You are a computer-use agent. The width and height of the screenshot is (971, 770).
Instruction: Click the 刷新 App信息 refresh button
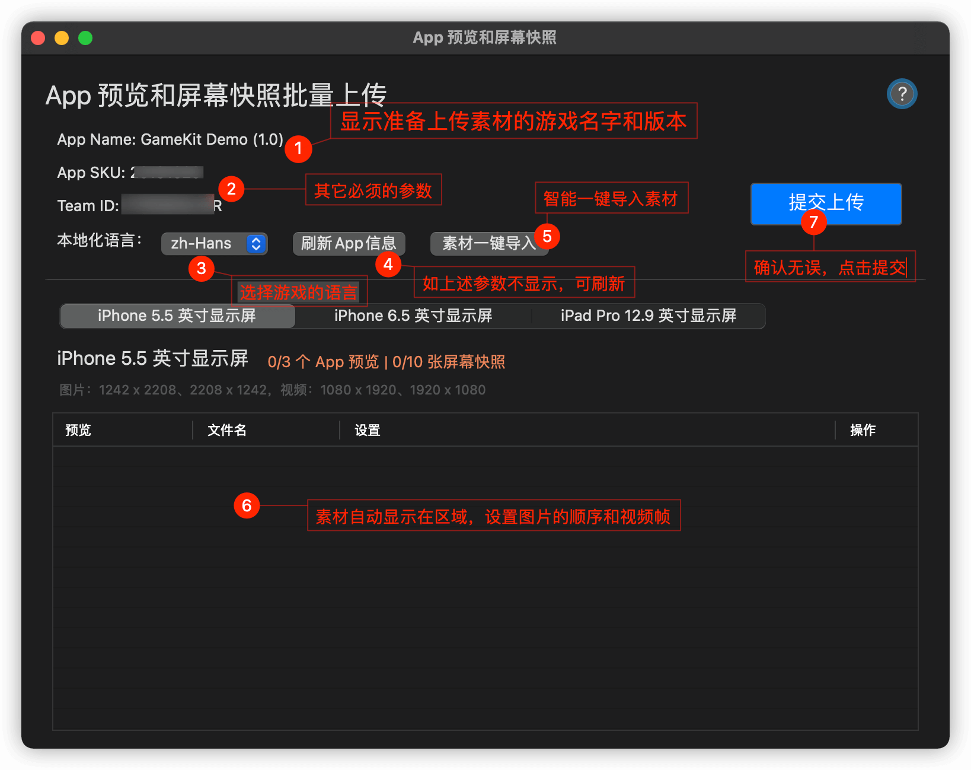coord(349,243)
